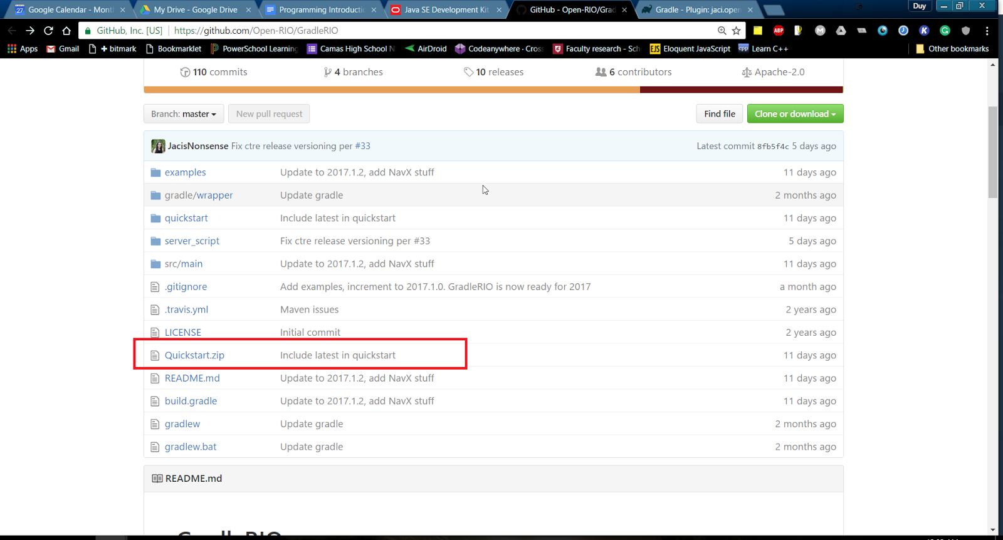Open the Apps bookmarks shortcut
Image resolution: width=1003 pixels, height=540 pixels.
(x=22, y=49)
